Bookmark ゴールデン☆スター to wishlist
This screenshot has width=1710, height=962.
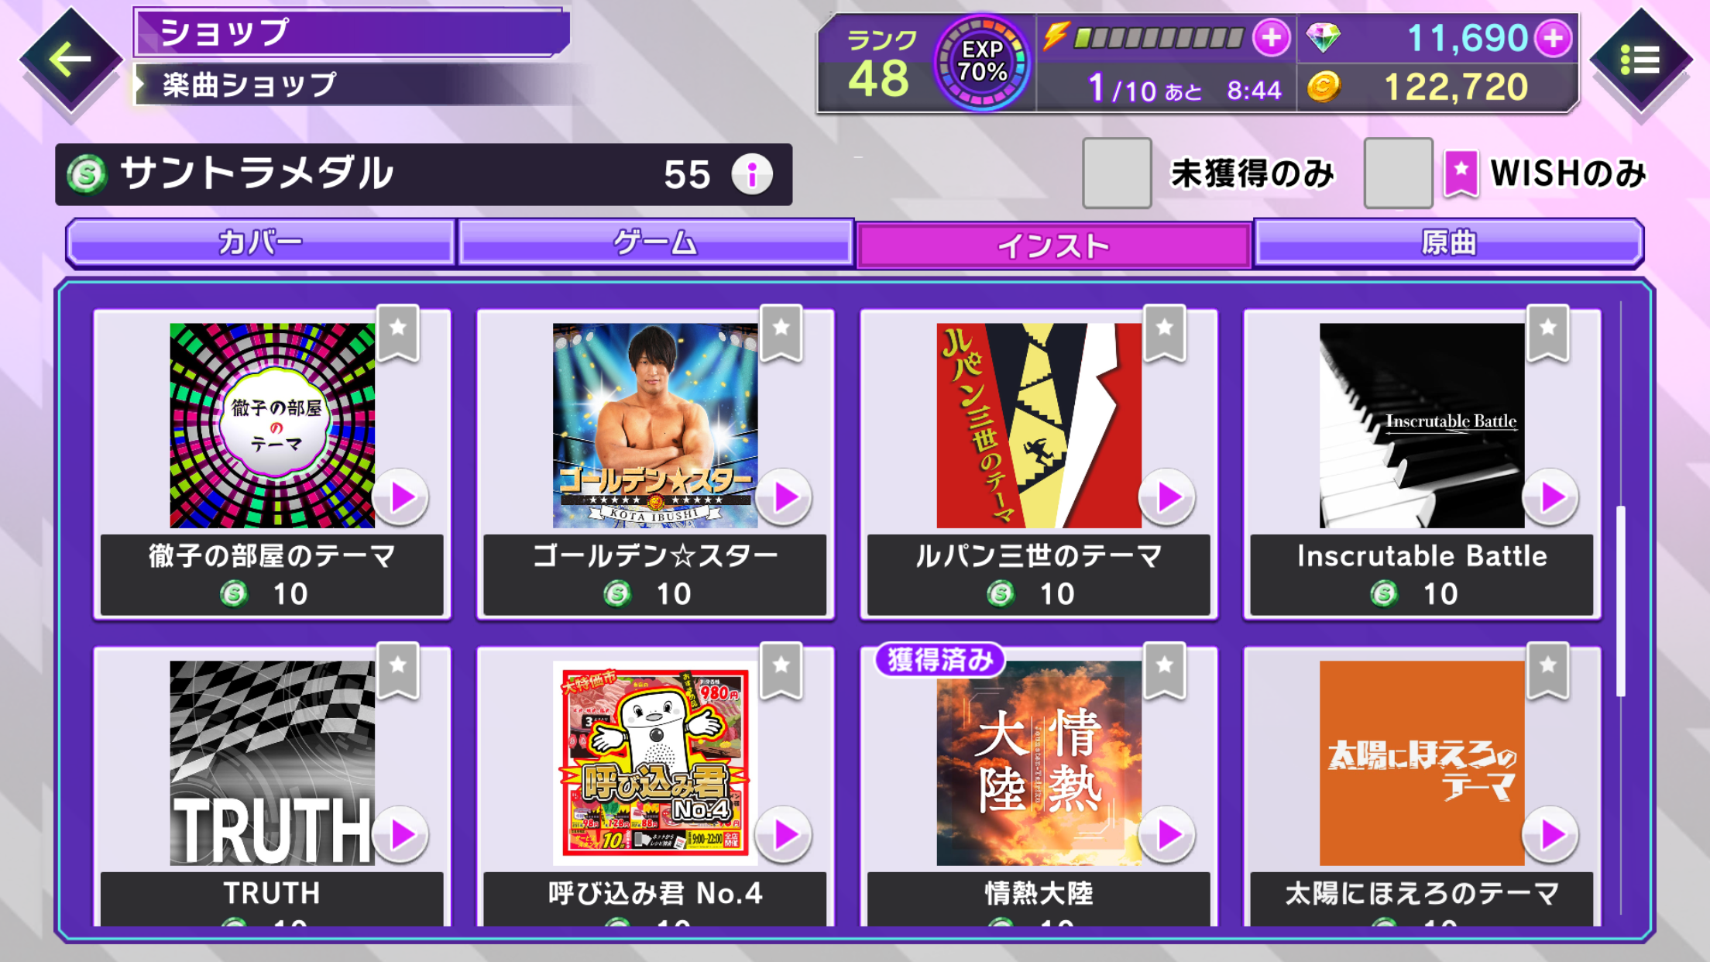(781, 333)
